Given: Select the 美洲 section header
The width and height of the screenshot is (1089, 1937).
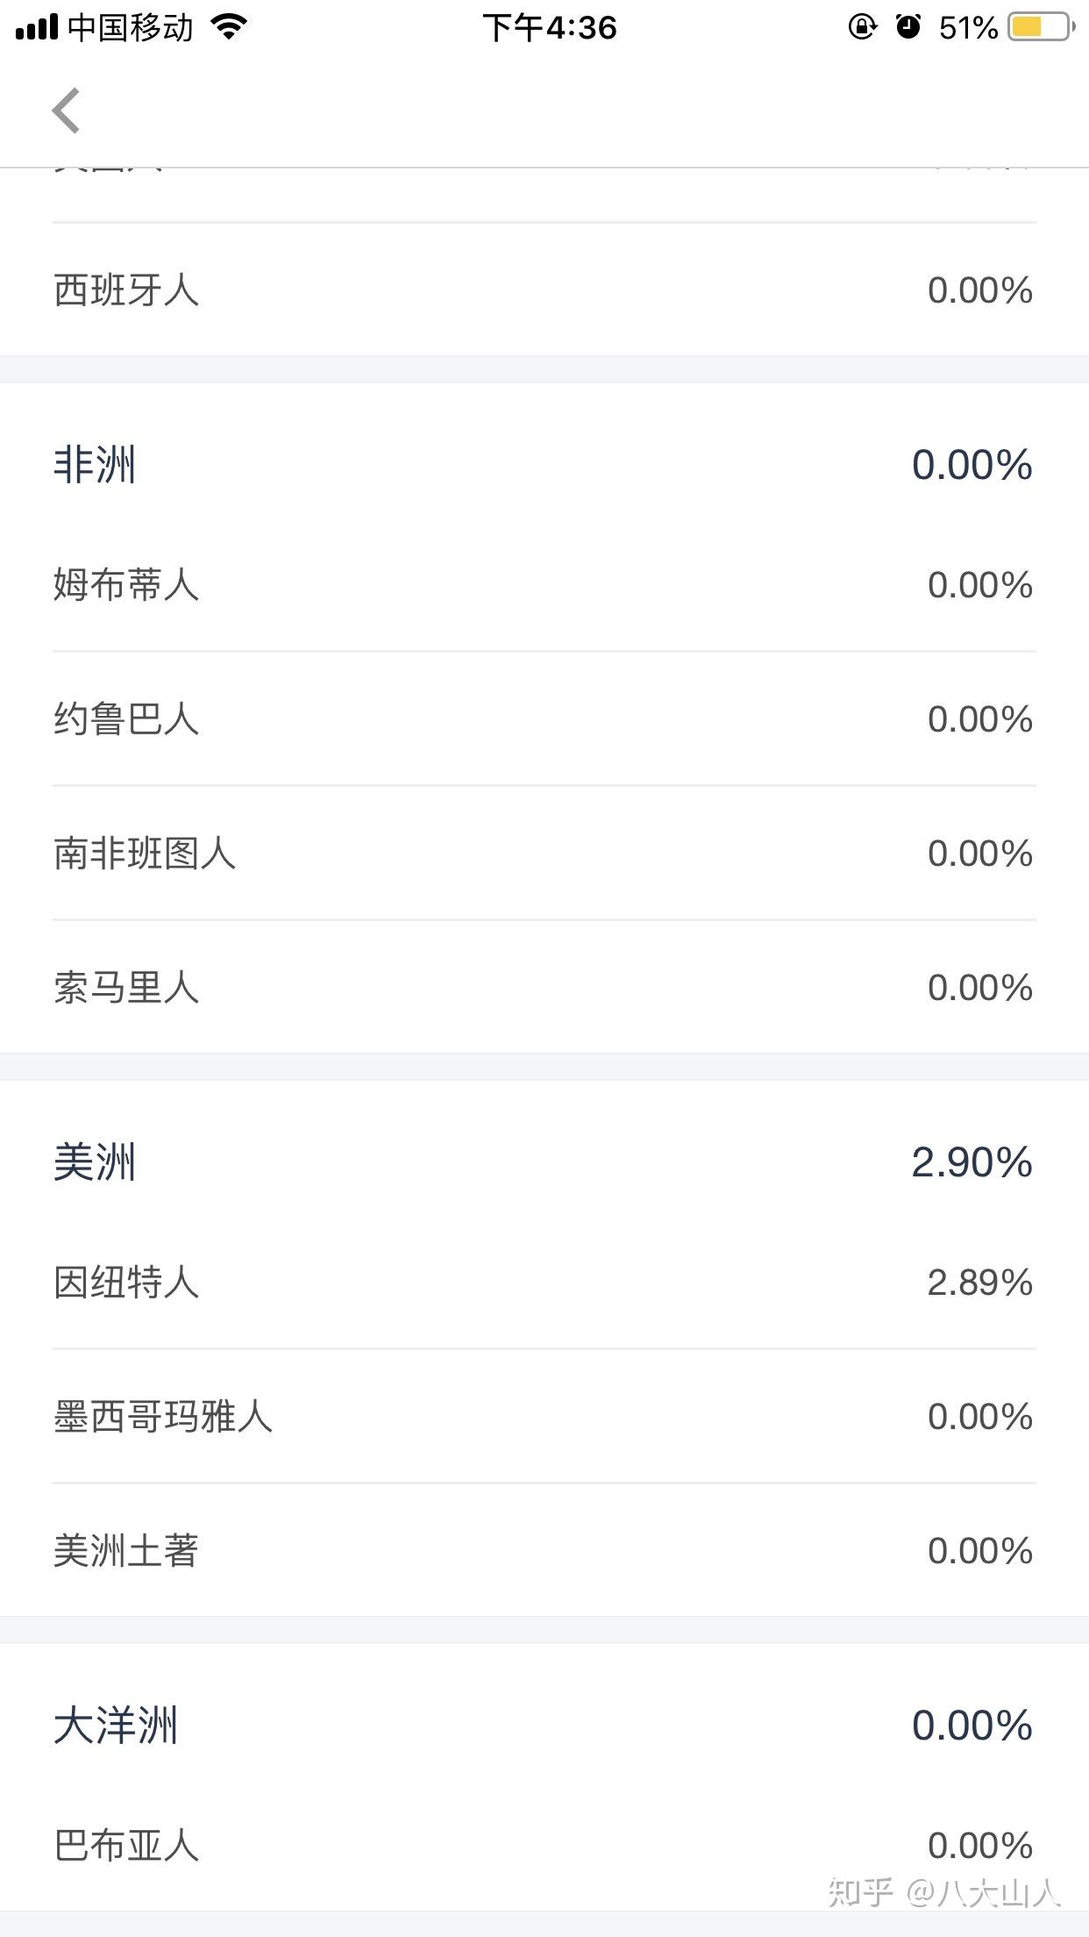Looking at the screenshot, I should 95,1162.
